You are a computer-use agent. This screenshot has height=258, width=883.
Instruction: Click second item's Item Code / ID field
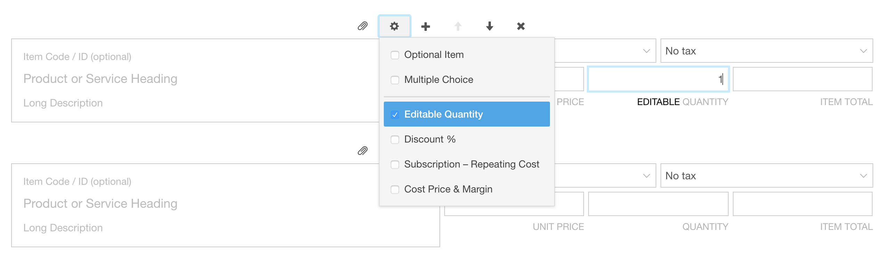point(77,181)
